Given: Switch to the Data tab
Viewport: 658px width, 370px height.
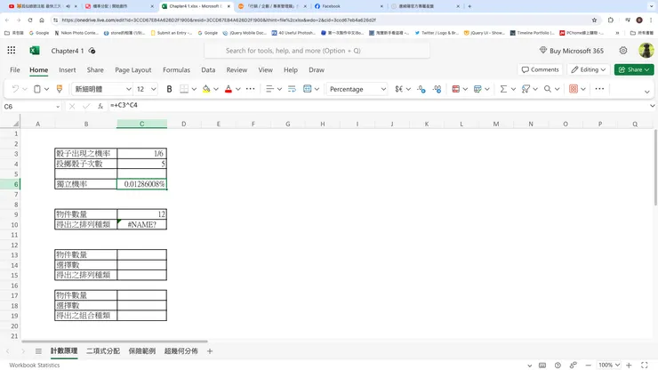Looking at the screenshot, I should (x=208, y=69).
